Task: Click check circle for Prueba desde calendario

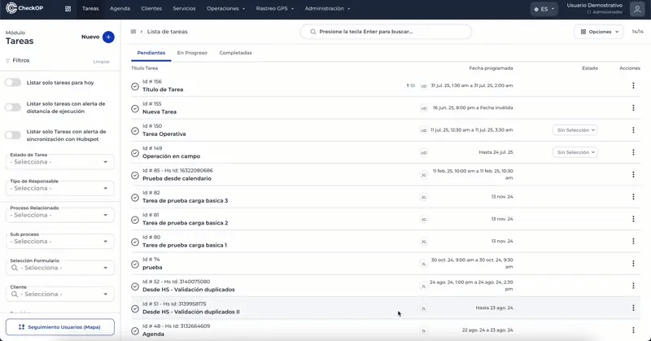Action: 135,175
